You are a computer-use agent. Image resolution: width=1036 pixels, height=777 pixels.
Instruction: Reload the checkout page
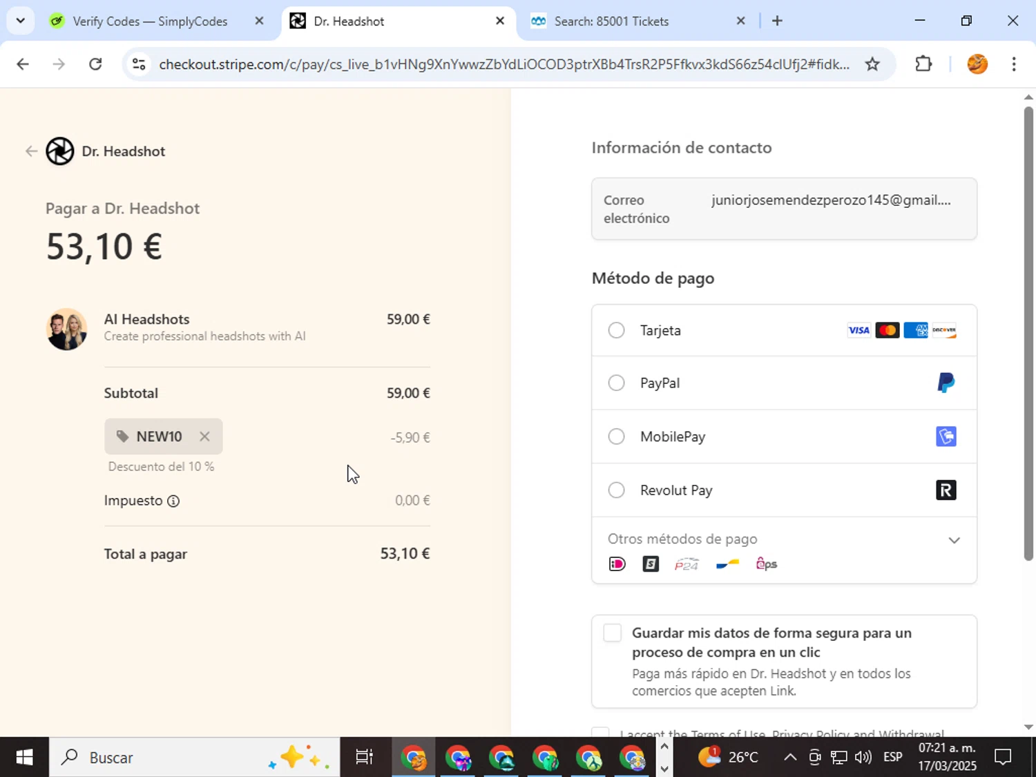[x=95, y=64]
